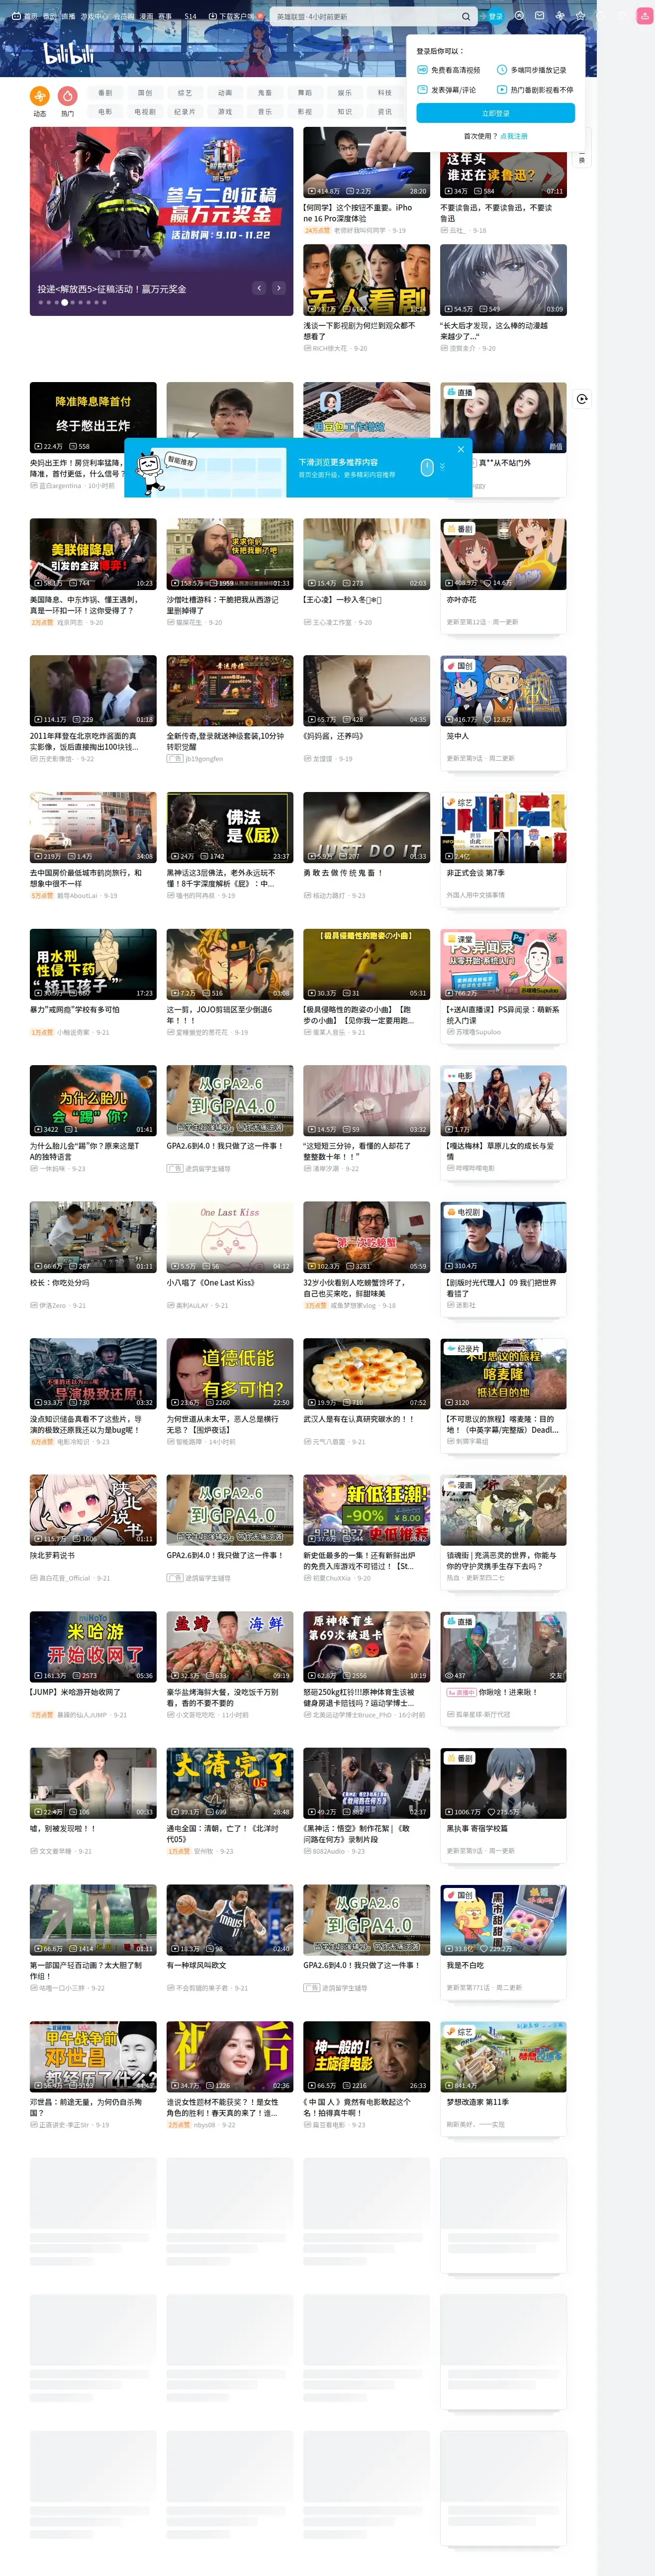This screenshot has height=2576, width=655.
Task: Click the 多端同步播放记录 clock icon
Action: point(502,70)
